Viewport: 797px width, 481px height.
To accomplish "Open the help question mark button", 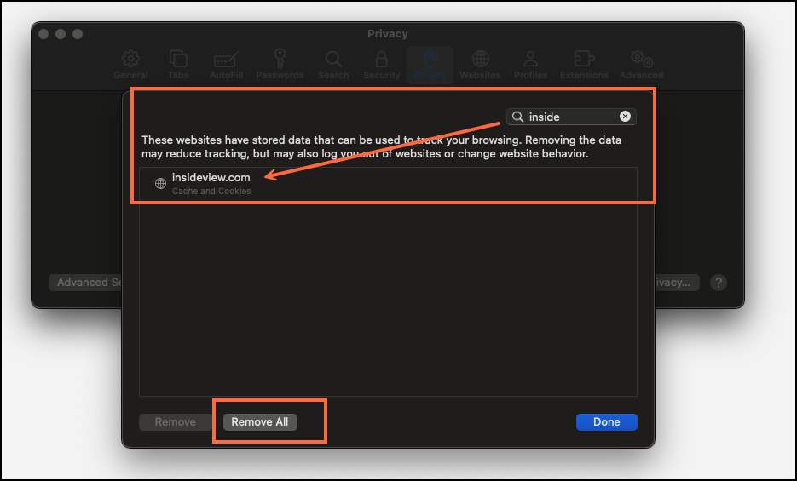I will point(719,283).
